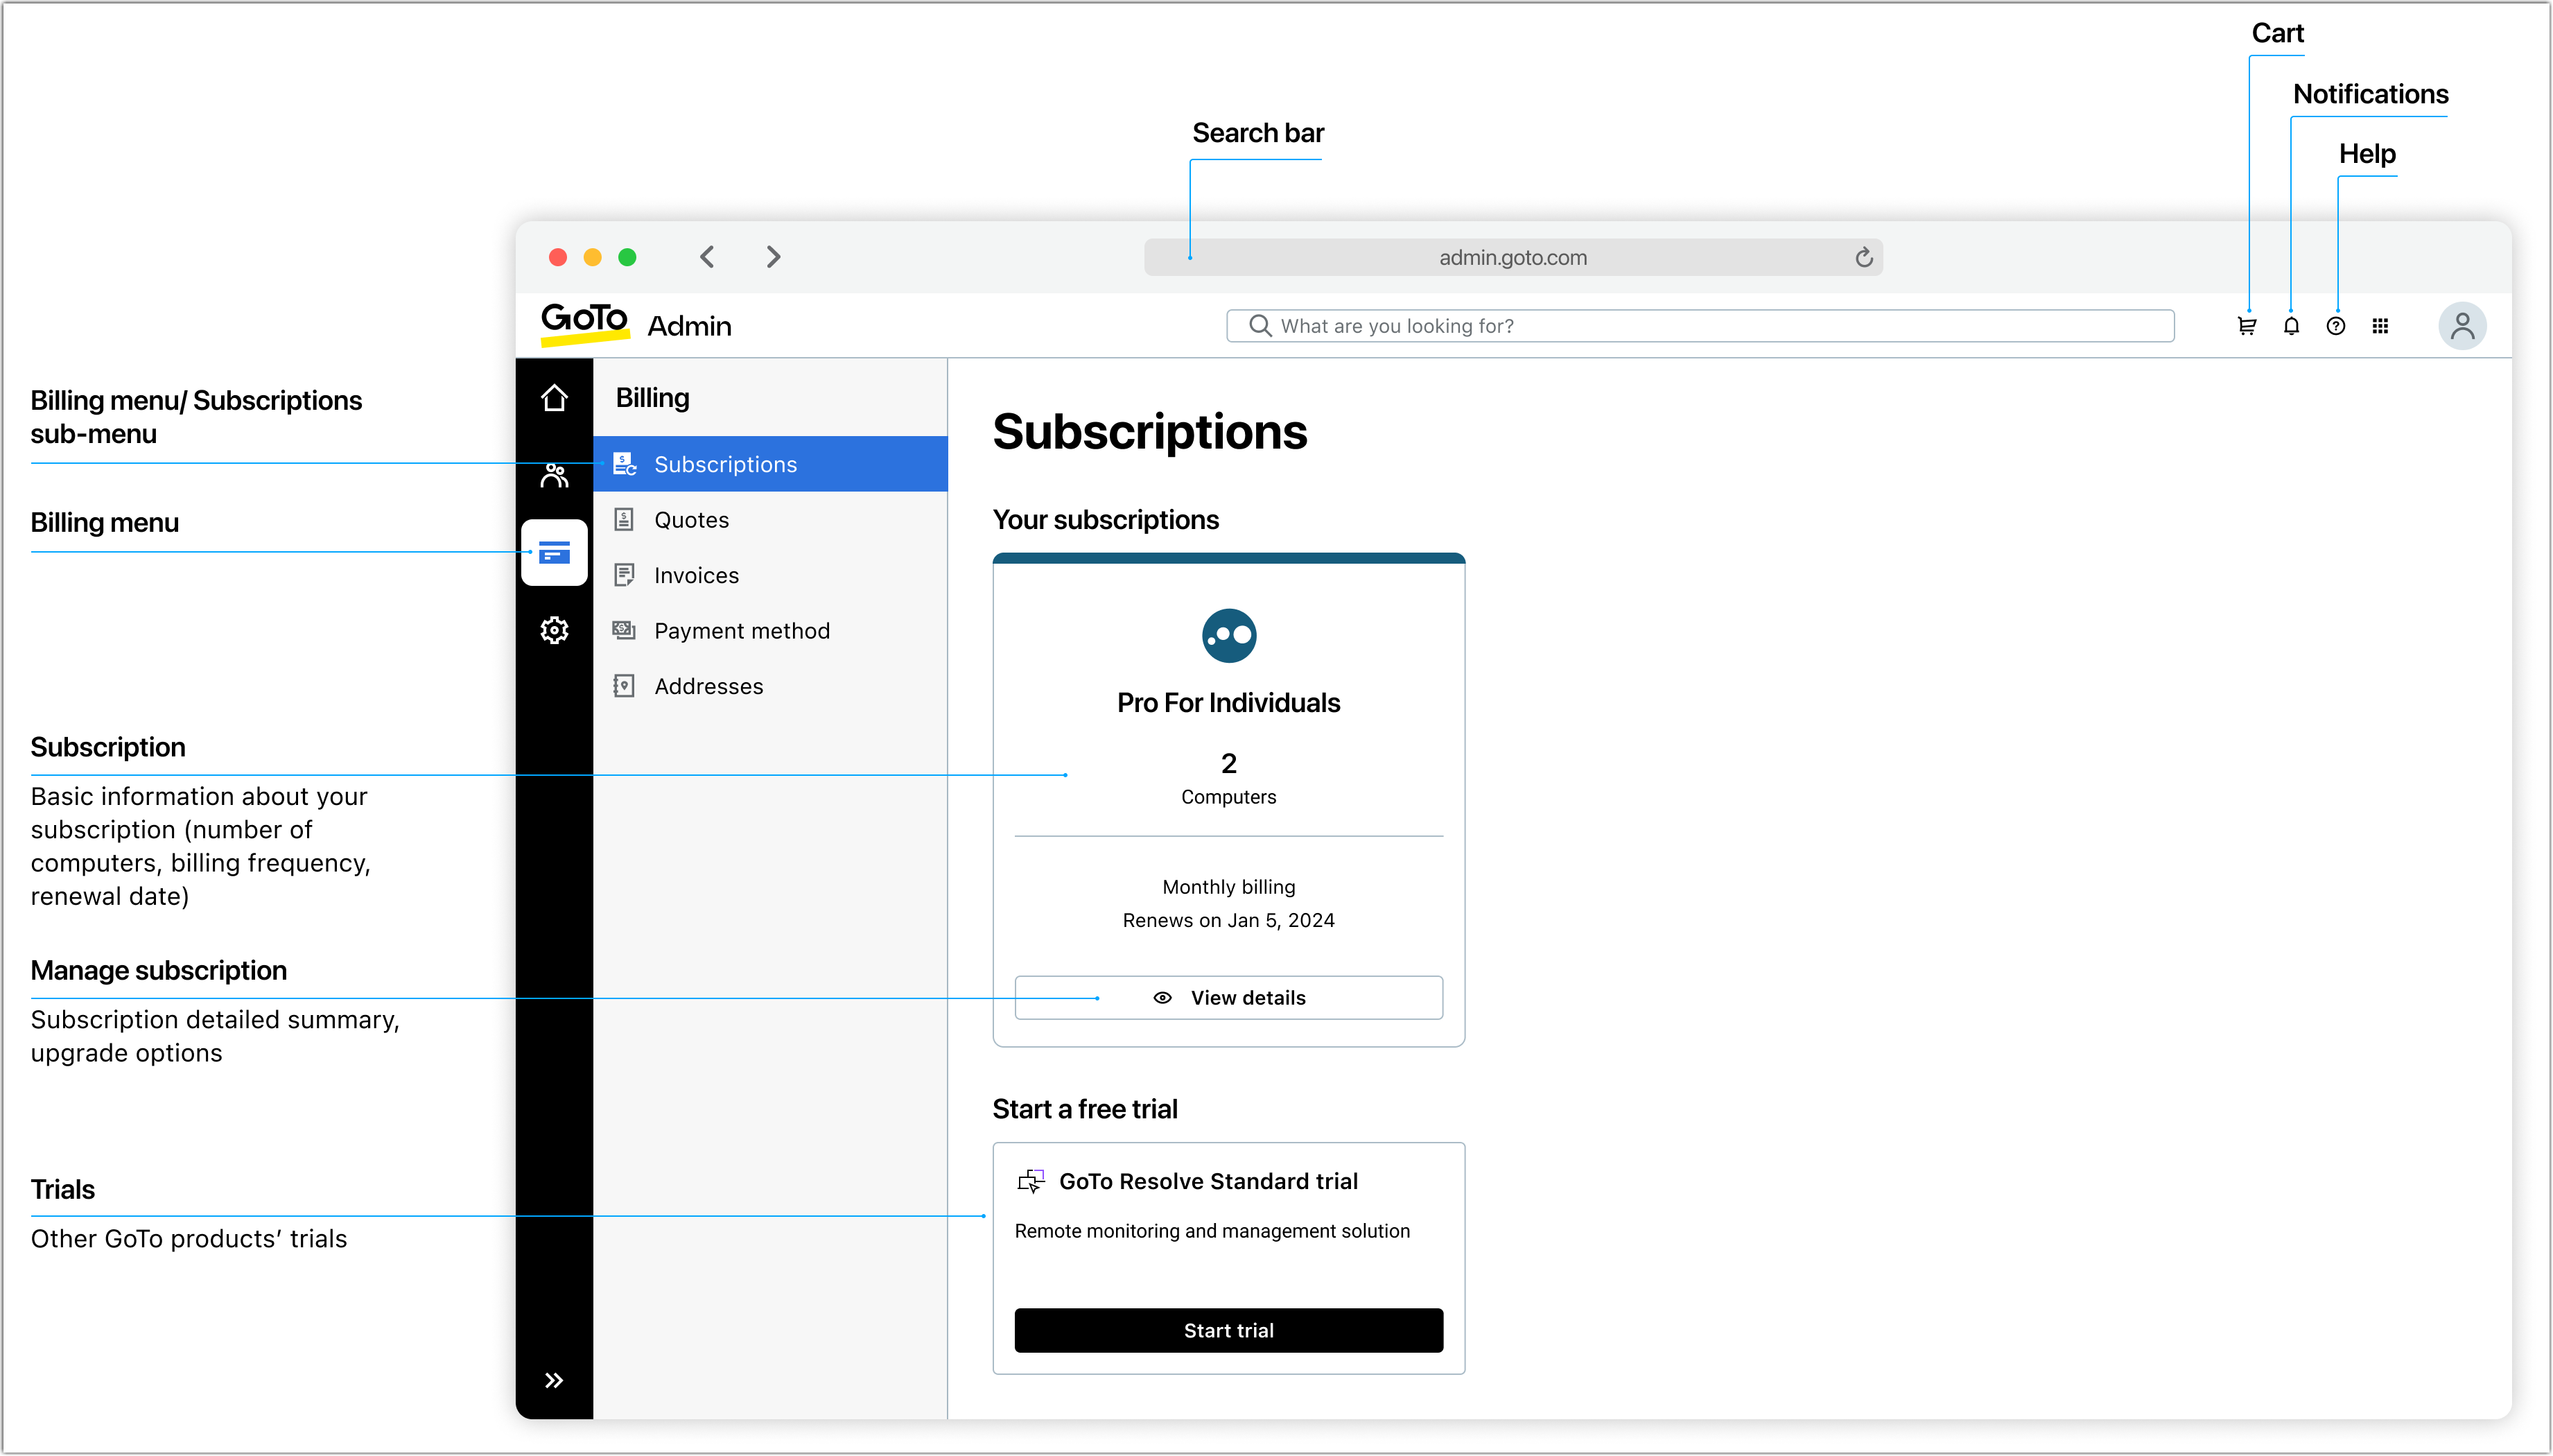Image resolution: width=2553 pixels, height=1456 pixels.
Task: Click Start trial button
Action: [x=1228, y=1331]
